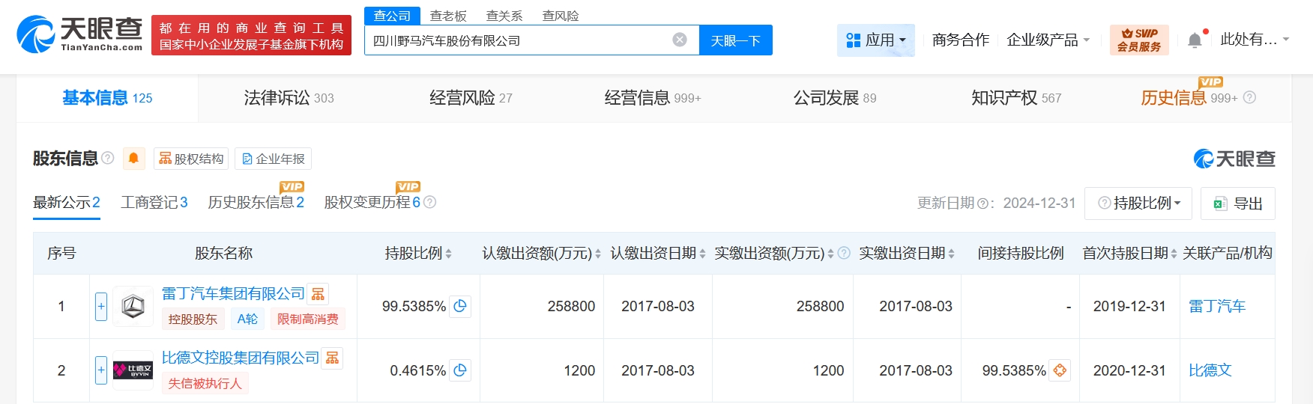Open pie chart icon beside 99.5385% share
Viewport: 1313px width, 404px height.
click(460, 306)
